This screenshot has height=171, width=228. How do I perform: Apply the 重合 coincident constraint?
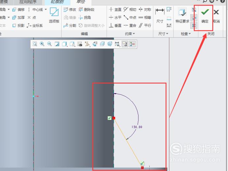130,26
